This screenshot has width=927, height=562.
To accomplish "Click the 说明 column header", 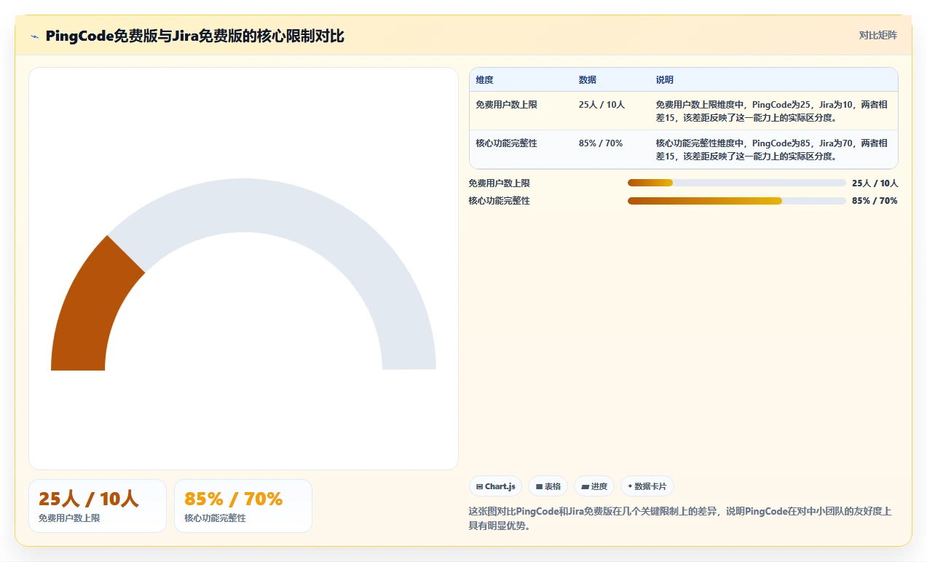I will tap(665, 80).
